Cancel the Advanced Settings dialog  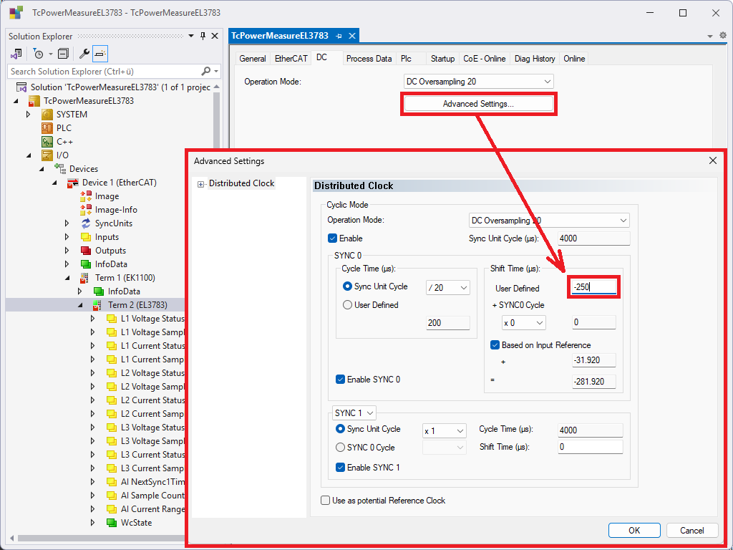(x=692, y=531)
